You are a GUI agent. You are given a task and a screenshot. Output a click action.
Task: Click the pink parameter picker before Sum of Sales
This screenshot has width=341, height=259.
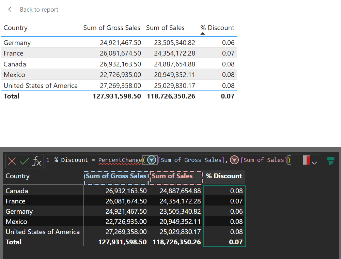point(234,160)
